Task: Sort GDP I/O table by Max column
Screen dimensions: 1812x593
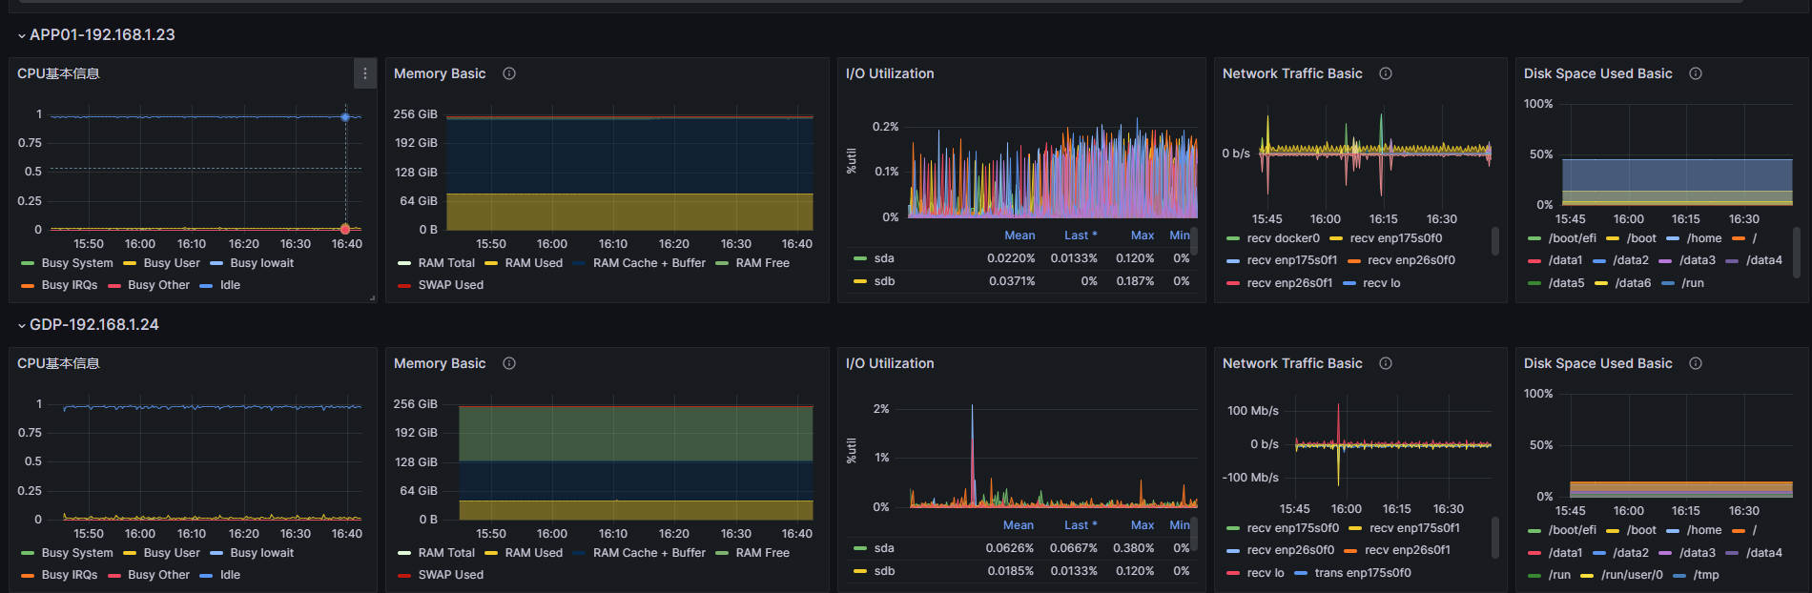Action: pos(1143,525)
